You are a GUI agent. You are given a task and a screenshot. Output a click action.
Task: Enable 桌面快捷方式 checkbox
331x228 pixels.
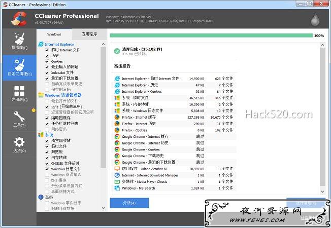(47, 192)
